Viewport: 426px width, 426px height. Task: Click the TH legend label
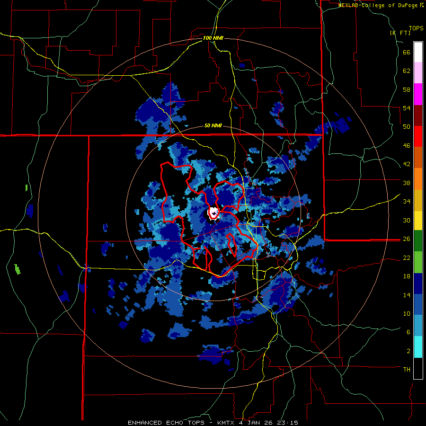coord(407,370)
